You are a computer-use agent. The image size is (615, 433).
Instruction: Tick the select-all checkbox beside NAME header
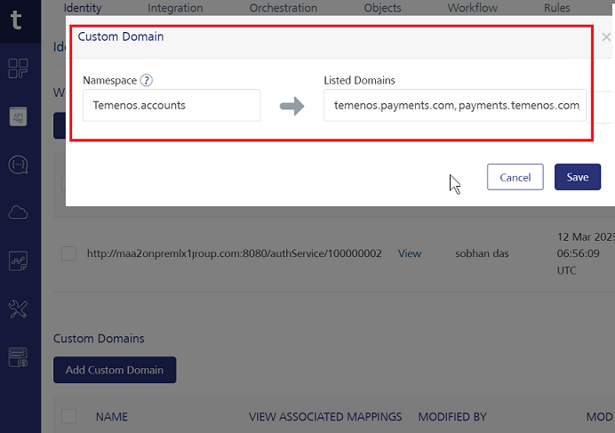pos(68,416)
